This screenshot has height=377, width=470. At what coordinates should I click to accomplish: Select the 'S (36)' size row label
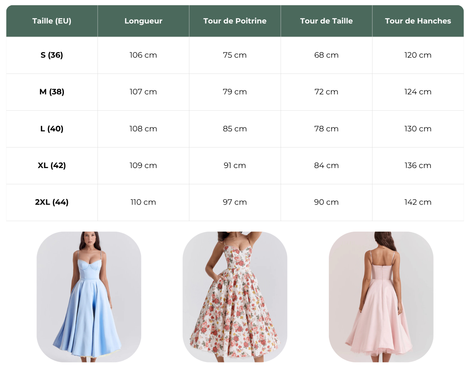pyautogui.click(x=52, y=55)
